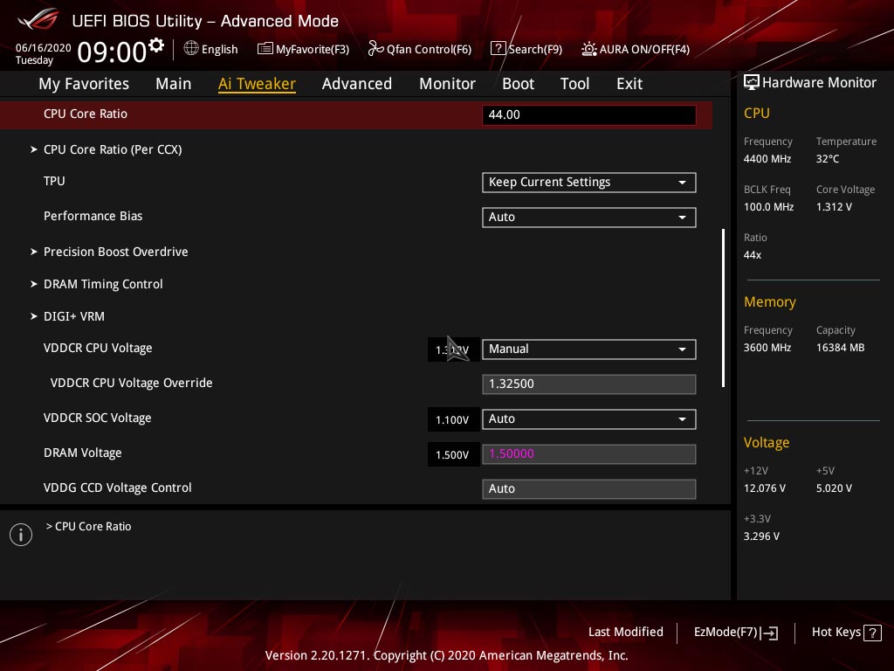Click CPU Core Ratio field 44.00
Image resolution: width=894 pixels, height=671 pixels.
coord(589,114)
